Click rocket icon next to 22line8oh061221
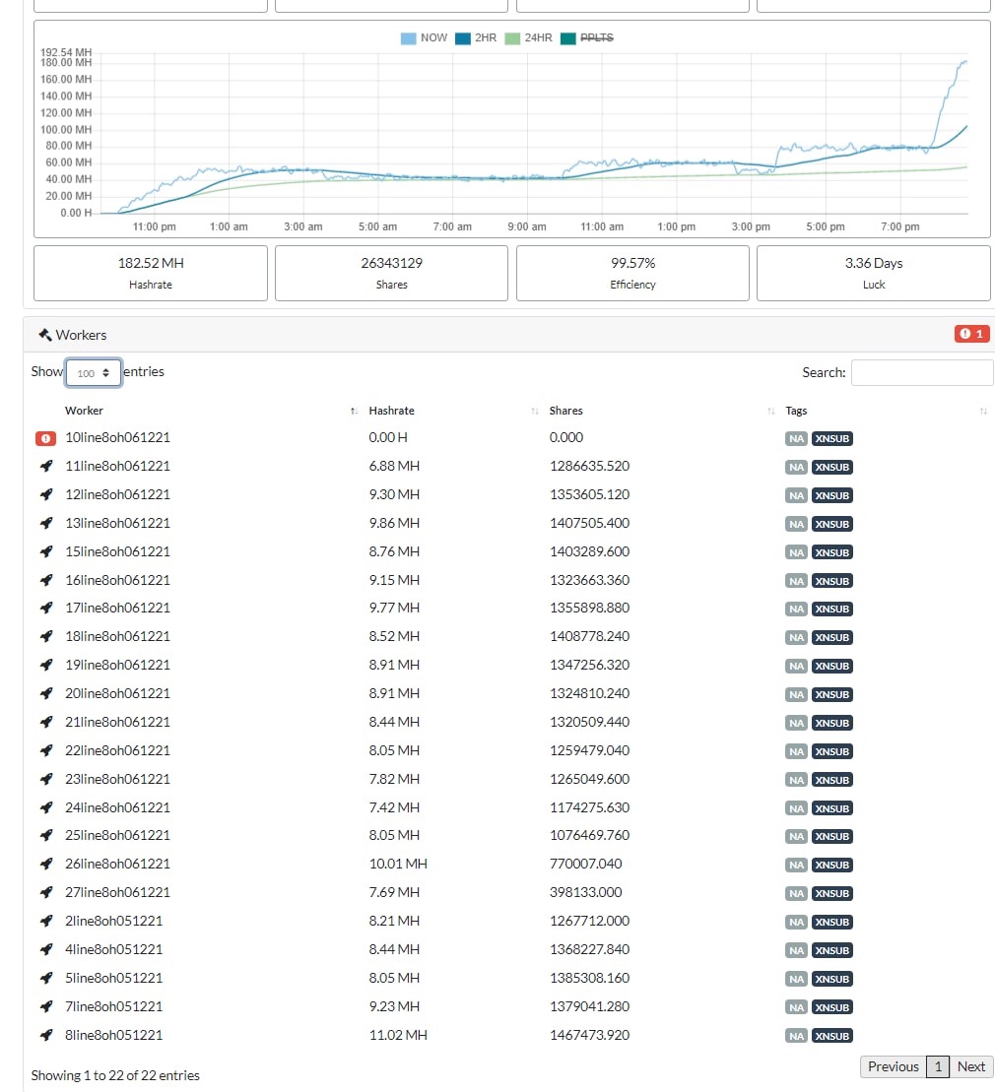This screenshot has width=995, height=1092. [x=46, y=751]
